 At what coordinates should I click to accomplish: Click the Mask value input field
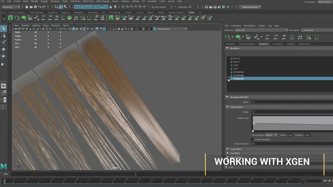(292, 102)
